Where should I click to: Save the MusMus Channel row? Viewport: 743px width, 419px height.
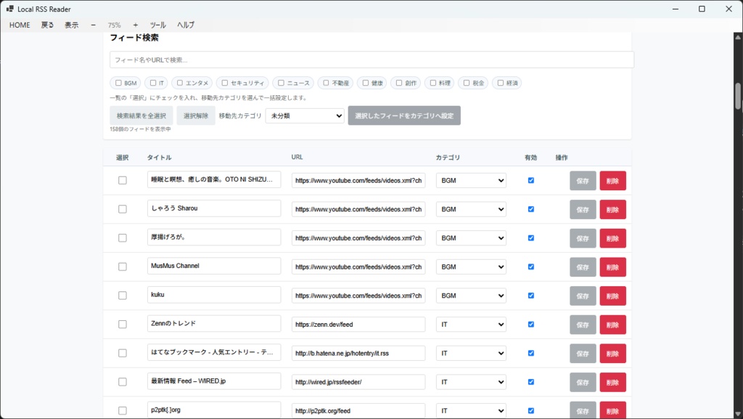tap(583, 267)
